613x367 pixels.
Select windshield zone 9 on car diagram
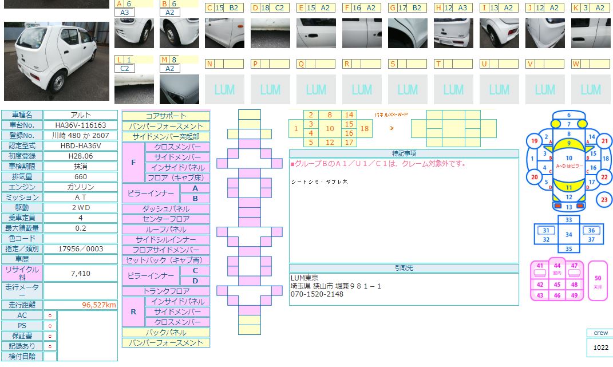tap(569, 143)
